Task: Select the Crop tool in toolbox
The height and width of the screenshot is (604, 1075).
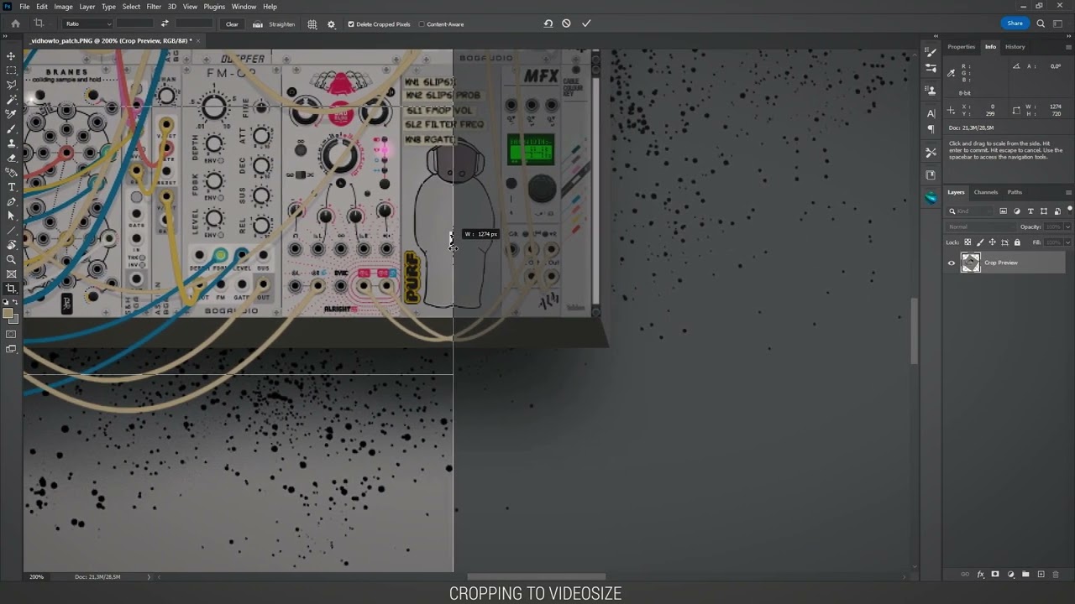Action: click(11, 288)
